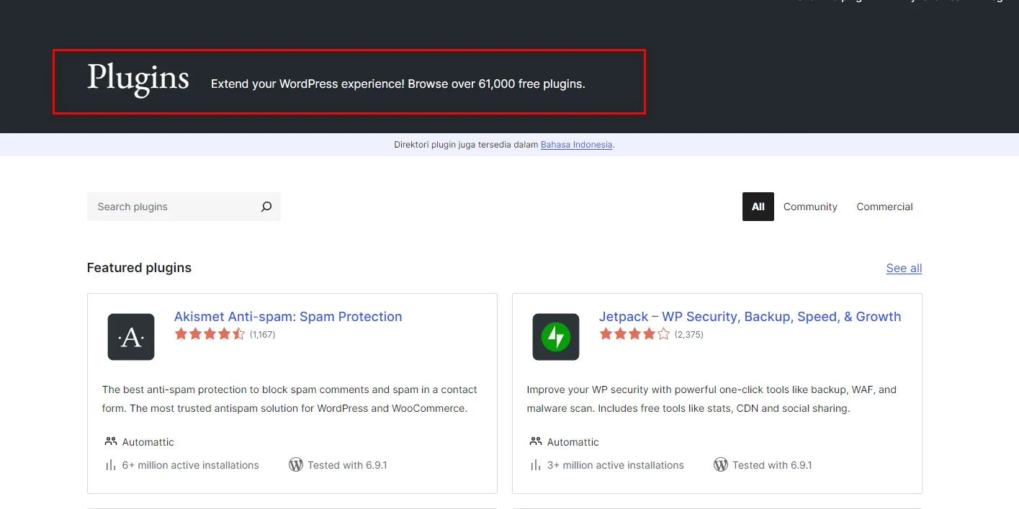1019x509 pixels.
Task: Click the WordPress logo beside Tested with 6.9.1 on Akismet card
Action: 296,464
